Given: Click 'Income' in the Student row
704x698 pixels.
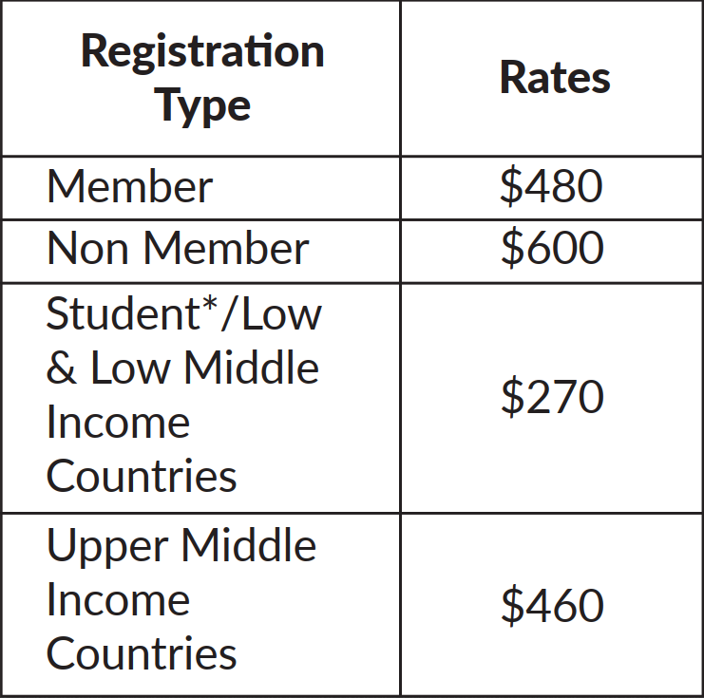Looking at the screenshot, I should click(x=118, y=423).
